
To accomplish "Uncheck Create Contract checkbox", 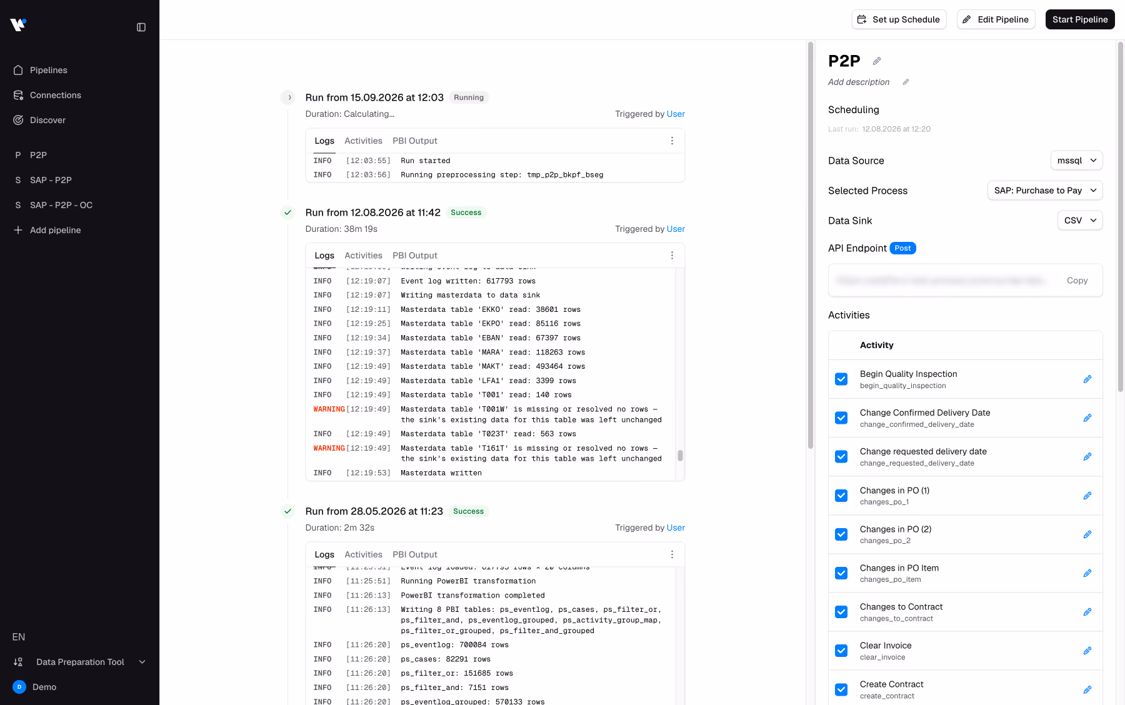I will pyautogui.click(x=841, y=689).
